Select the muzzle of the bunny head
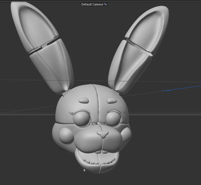This screenshot has width=201, height=185. click(98, 139)
